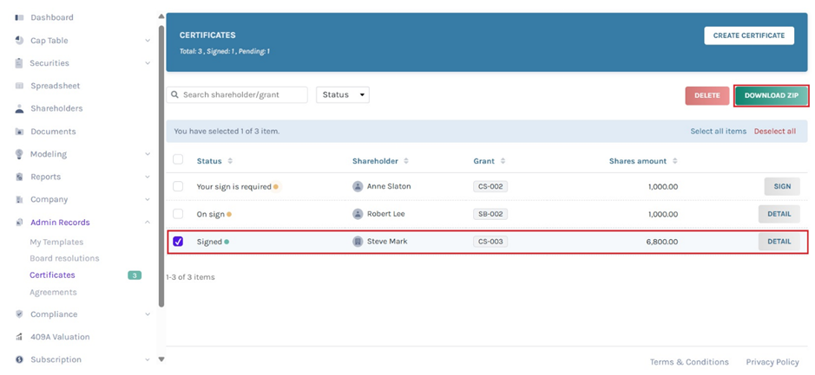Click Sign button for Anne Slaton
Viewport: 815px width, 375px height.
click(782, 187)
